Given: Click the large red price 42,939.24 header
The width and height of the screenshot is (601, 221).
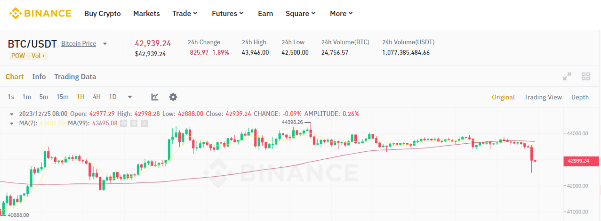Looking at the screenshot, I should coord(153,43).
